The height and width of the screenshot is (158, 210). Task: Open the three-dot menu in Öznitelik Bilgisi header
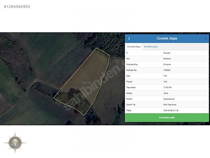[129, 39]
